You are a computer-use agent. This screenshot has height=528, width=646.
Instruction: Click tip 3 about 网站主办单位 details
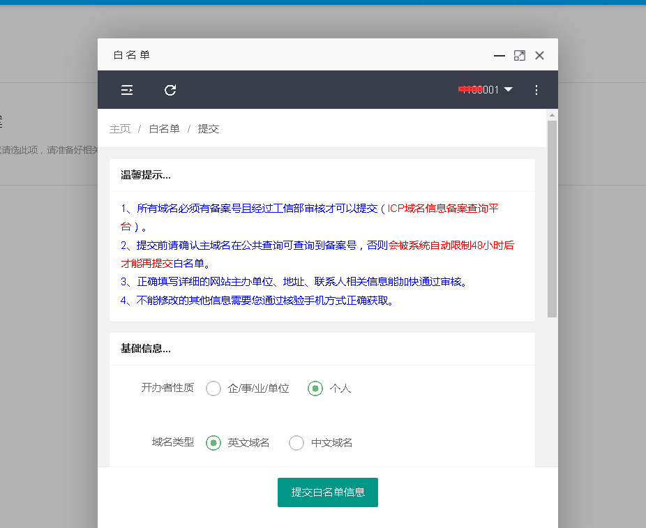point(293,282)
